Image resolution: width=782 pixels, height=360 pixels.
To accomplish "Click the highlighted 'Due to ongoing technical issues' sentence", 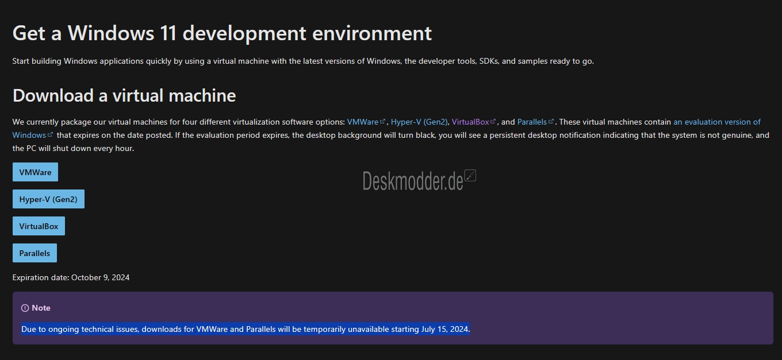I will pyautogui.click(x=246, y=329).
